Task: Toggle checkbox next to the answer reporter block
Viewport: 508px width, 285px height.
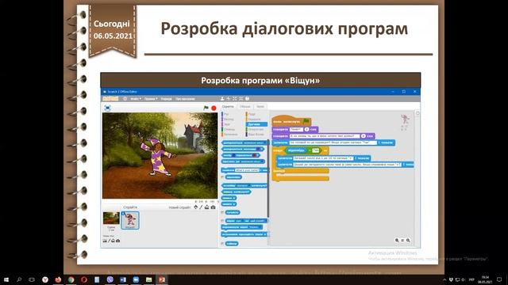Action: pyautogui.click(x=222, y=177)
